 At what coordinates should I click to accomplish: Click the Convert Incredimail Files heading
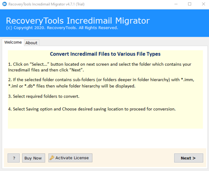(x=105, y=54)
